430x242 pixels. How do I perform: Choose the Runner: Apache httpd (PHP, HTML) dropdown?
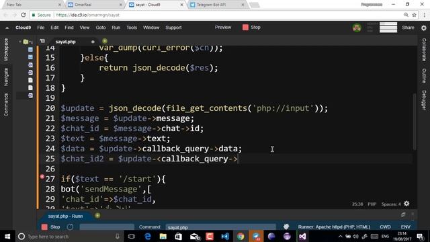(x=334, y=227)
